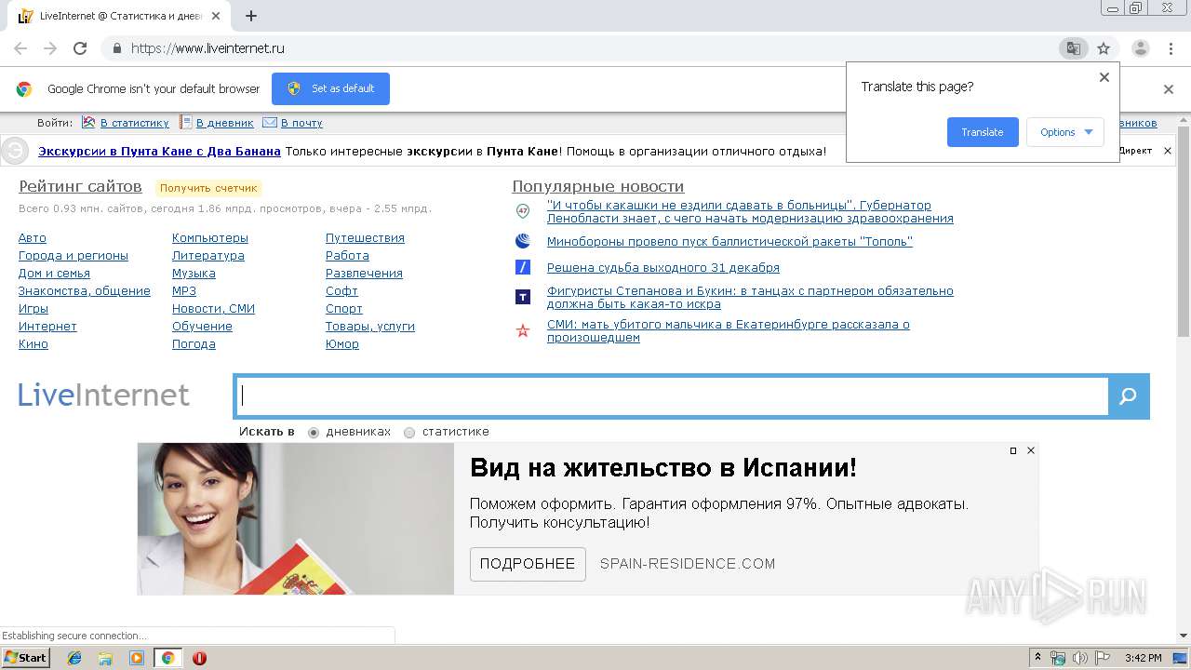Open the media player taskbar icon
Screen dimensions: 1191x670
pyautogui.click(x=137, y=658)
